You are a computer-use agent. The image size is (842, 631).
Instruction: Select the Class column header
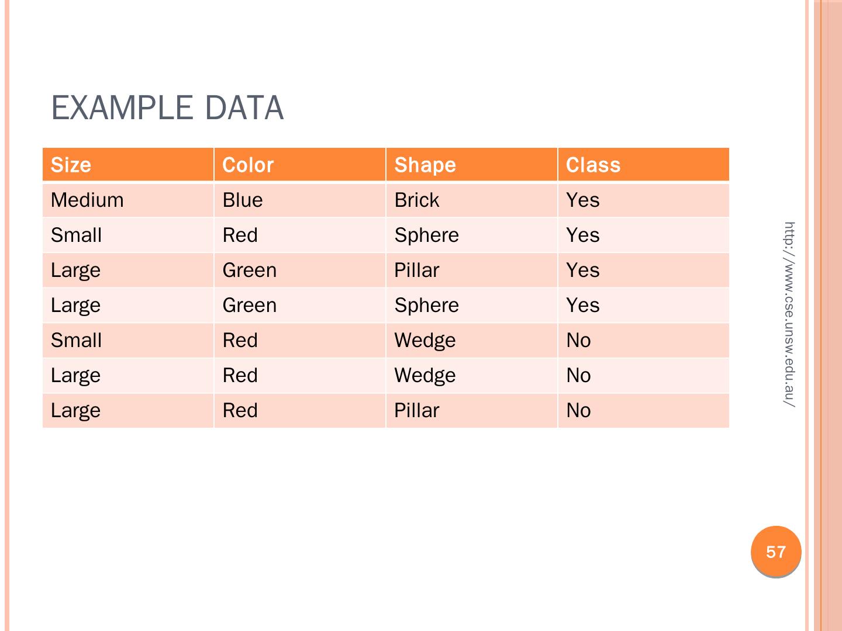(x=593, y=165)
